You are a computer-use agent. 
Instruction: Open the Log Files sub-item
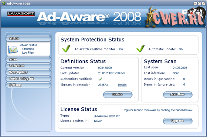click(x=28, y=53)
